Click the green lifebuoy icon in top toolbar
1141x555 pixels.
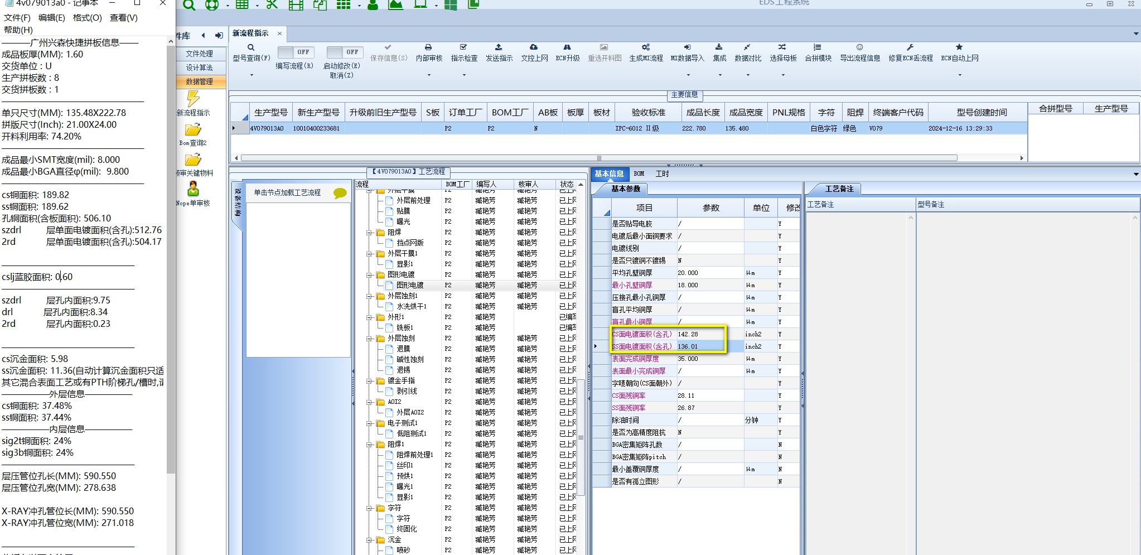(x=212, y=4)
